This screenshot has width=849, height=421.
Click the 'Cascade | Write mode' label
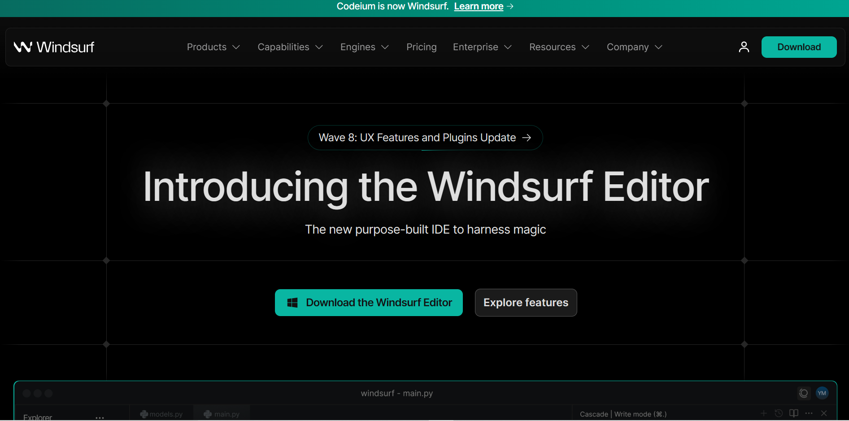tap(623, 414)
